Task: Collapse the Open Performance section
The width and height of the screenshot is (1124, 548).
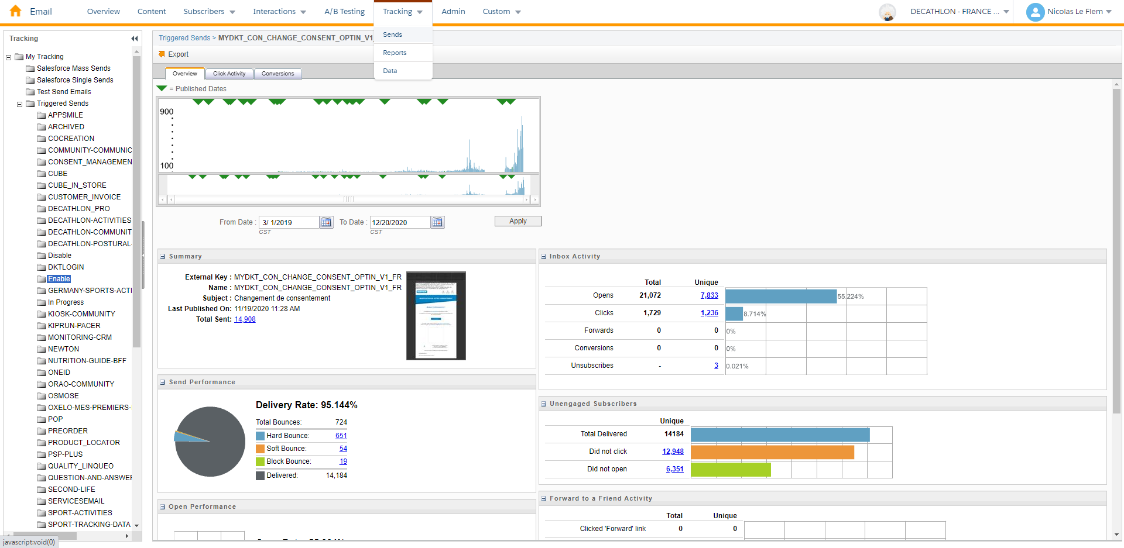Action: 163,507
